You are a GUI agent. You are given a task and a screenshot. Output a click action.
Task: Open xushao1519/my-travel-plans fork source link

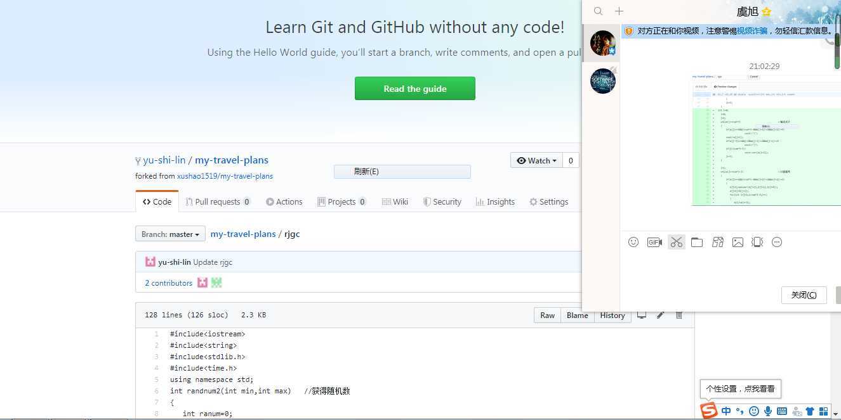pos(225,176)
